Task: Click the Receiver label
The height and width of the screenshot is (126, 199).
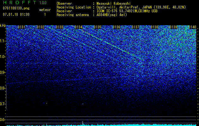Action: click(64, 11)
